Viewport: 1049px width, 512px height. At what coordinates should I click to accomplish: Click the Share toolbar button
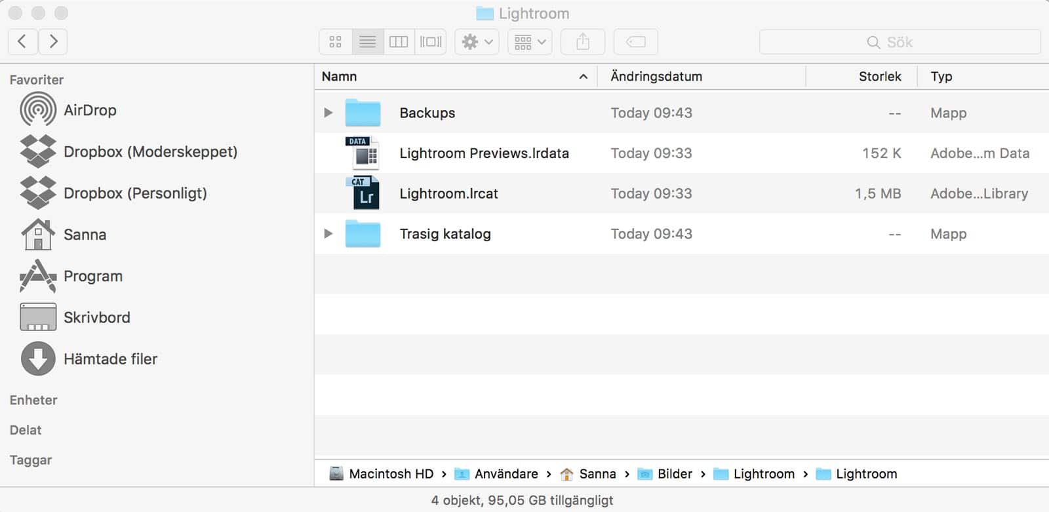pos(583,42)
